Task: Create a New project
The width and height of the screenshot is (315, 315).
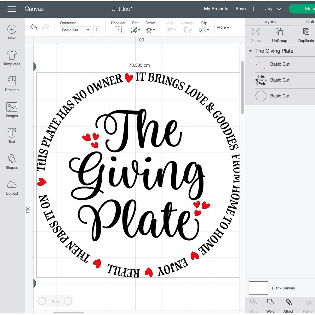Action: click(12, 32)
